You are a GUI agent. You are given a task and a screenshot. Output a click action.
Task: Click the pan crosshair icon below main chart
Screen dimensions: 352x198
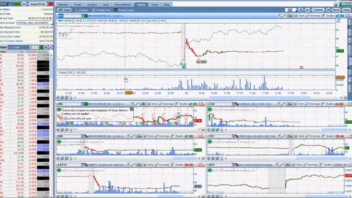[58, 98]
